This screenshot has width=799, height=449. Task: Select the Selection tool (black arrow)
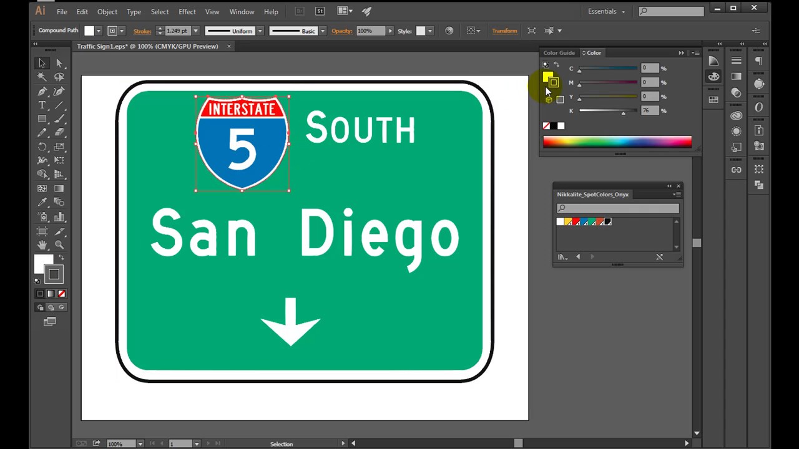tap(42, 63)
